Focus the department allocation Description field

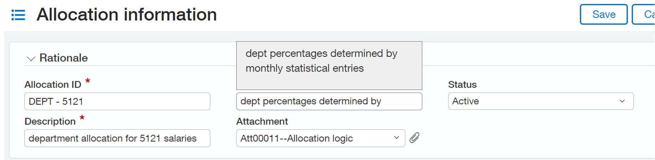pos(117,138)
